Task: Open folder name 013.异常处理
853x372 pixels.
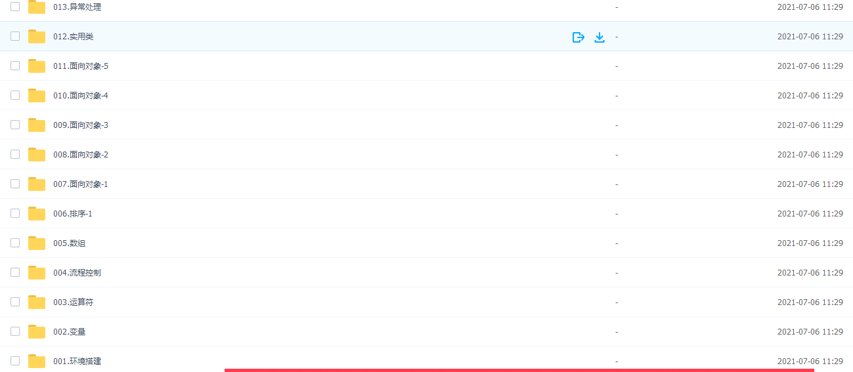Action: click(77, 7)
